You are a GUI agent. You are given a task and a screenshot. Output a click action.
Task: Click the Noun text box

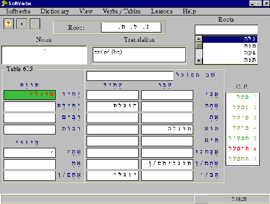click(44, 55)
